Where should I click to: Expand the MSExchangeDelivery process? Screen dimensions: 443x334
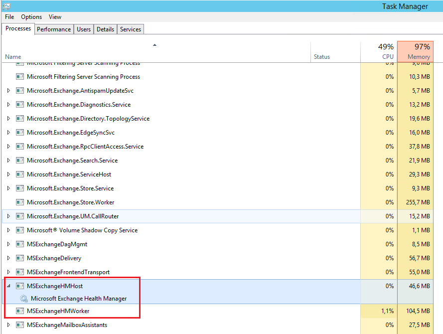pyautogui.click(x=8, y=258)
